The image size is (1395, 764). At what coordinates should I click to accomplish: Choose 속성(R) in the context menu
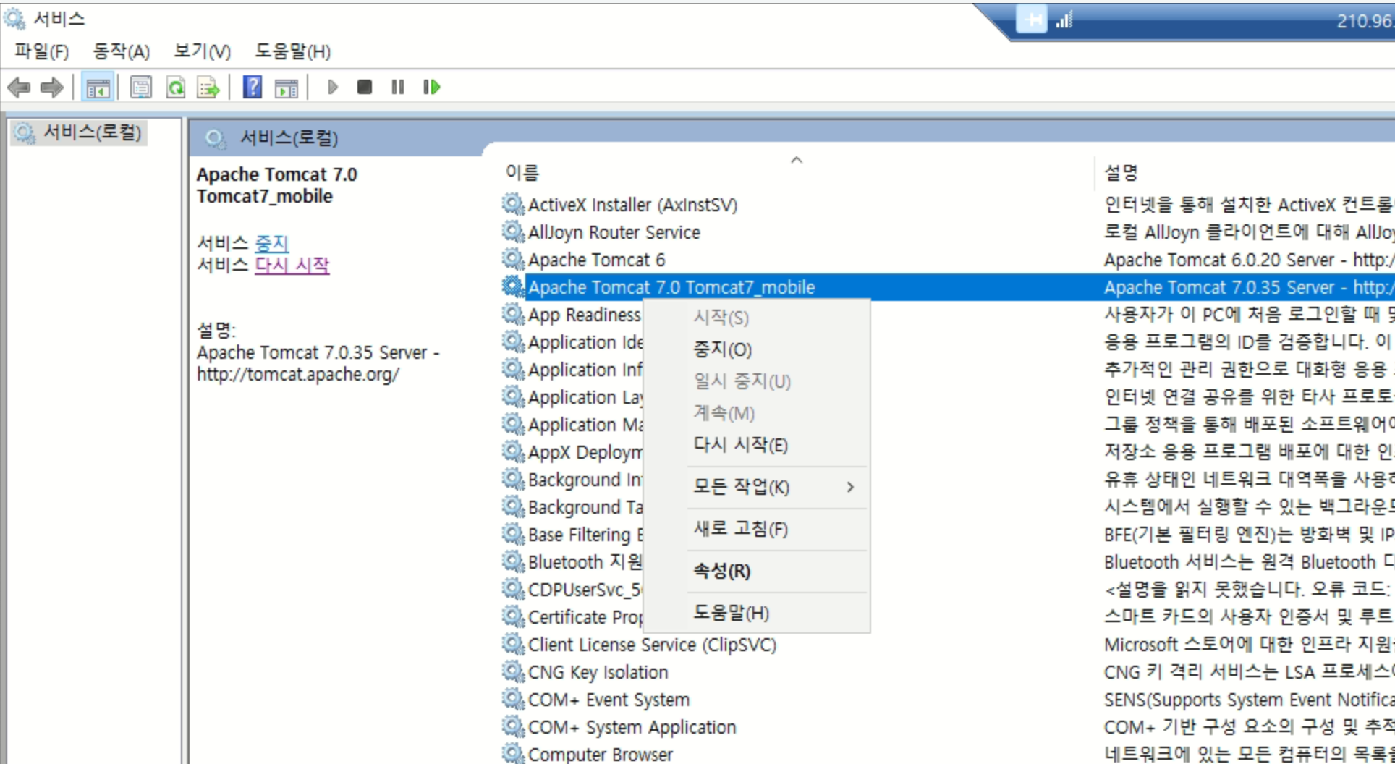[757, 571]
